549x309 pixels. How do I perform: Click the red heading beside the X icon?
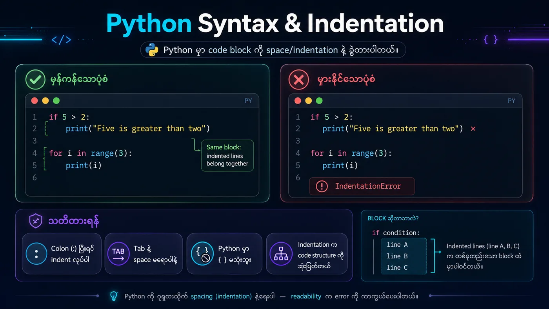[346, 80]
